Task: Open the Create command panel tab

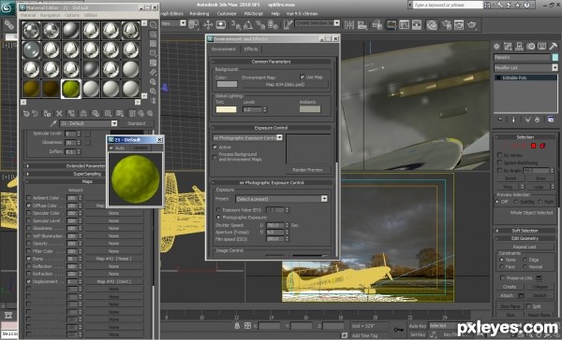Action: 496,46
